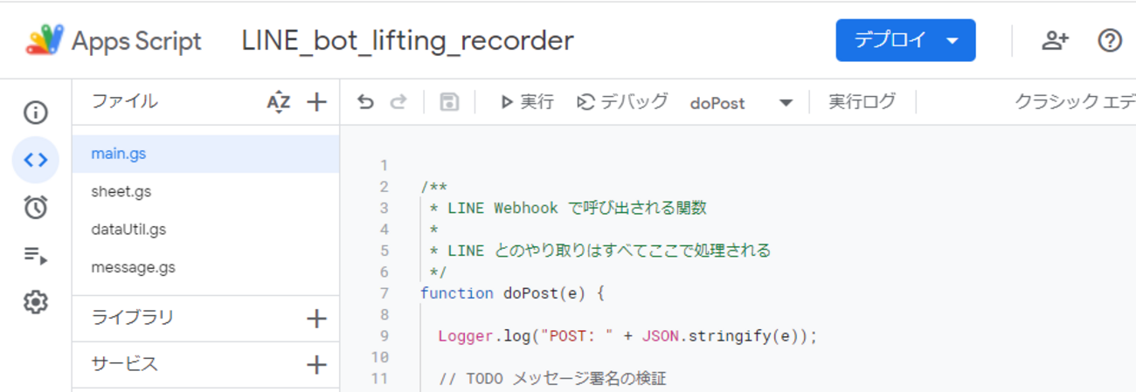Sort files alphabetically with AZ icon
The image size is (1136, 392).
pyautogui.click(x=279, y=102)
